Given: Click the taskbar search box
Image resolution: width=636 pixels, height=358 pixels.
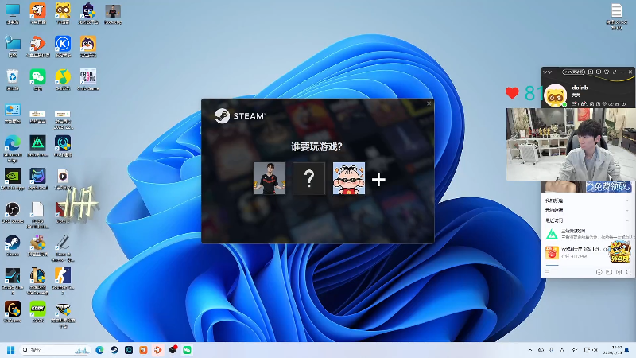Looking at the screenshot, I should click(x=55, y=350).
